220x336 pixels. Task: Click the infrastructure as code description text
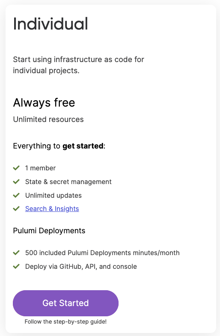pyautogui.click(x=78, y=65)
